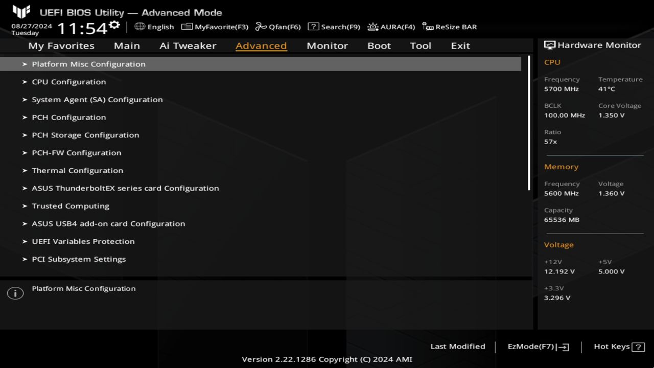
Task: Switch to EzMode(F7) label
Action: click(531, 347)
